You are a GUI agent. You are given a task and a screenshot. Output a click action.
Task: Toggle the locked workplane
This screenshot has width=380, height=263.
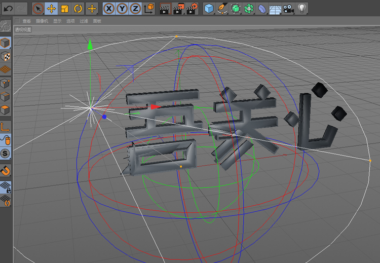point(6,187)
